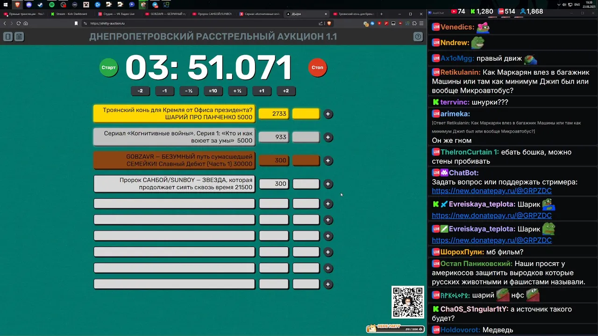Screen dimensions: 598x336
Task: Switch to the Студия — VK Видео Live tab
Action: pos(119,14)
